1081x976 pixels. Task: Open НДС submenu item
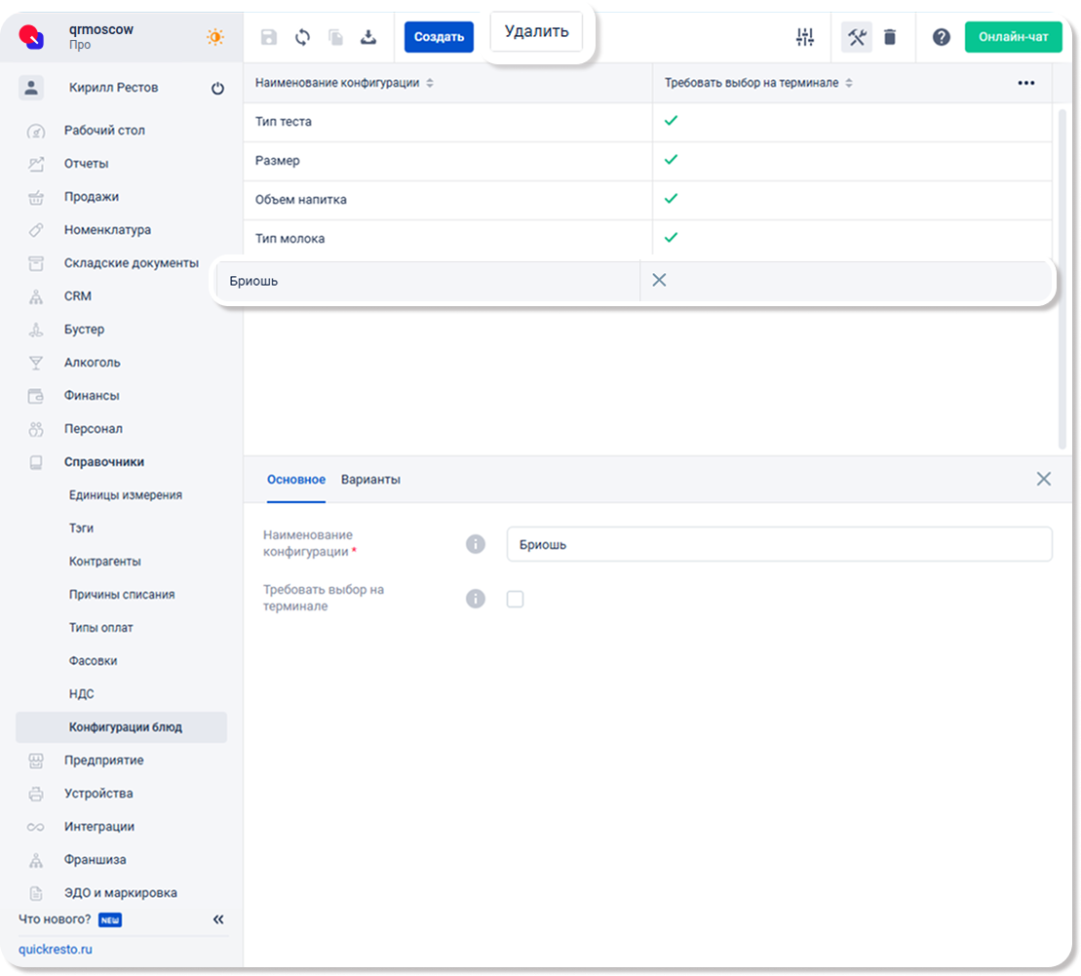pyautogui.click(x=81, y=693)
